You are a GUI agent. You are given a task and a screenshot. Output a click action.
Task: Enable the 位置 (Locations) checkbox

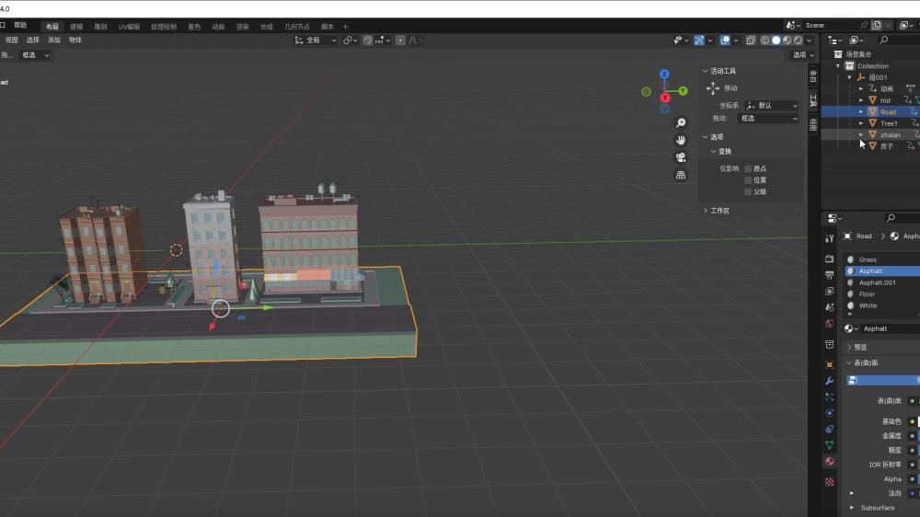coord(748,180)
